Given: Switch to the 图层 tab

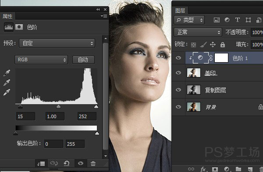Looking at the screenshot, I should [x=180, y=11].
